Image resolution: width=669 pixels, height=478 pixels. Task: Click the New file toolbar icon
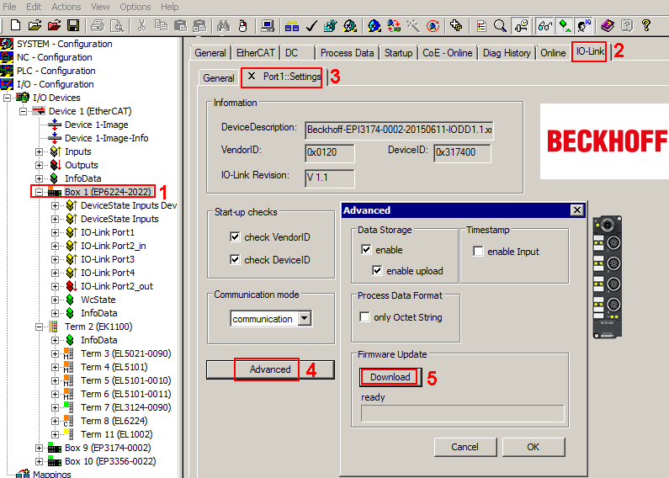15,25
